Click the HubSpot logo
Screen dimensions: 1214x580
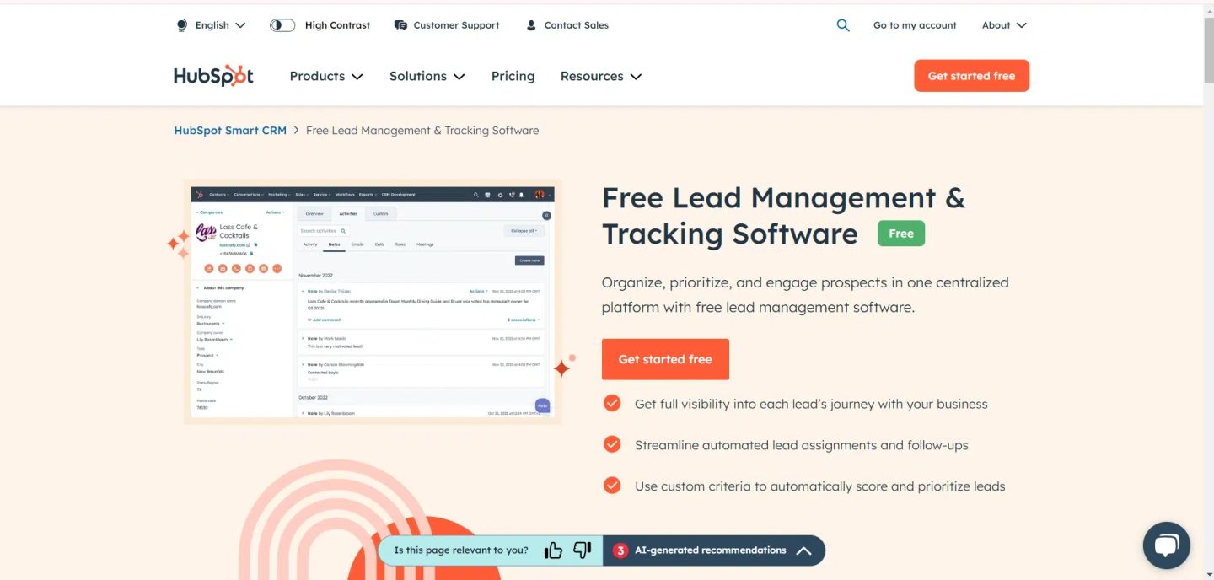point(213,76)
